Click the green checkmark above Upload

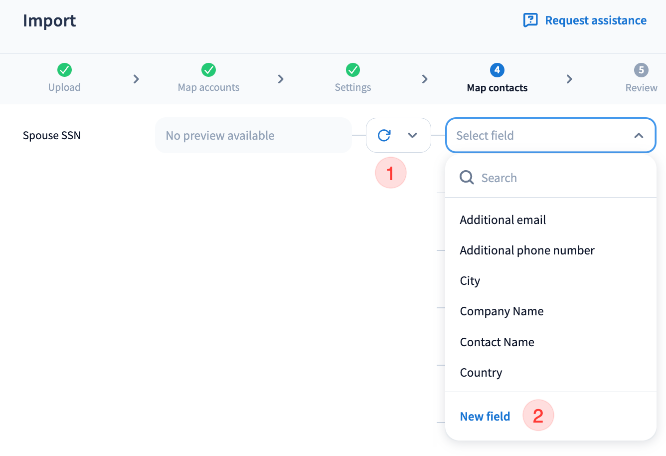click(64, 70)
